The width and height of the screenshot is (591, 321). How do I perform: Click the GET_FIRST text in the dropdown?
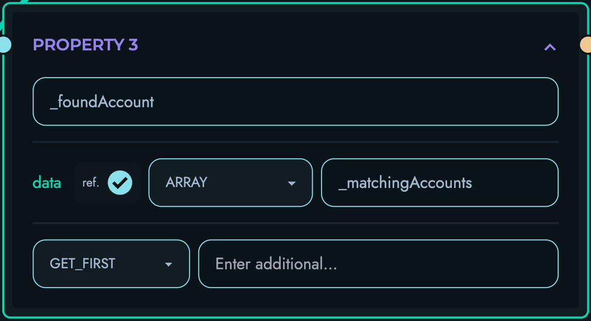[83, 264]
